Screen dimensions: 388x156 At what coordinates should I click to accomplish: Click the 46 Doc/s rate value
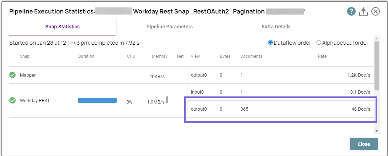pos(361,109)
